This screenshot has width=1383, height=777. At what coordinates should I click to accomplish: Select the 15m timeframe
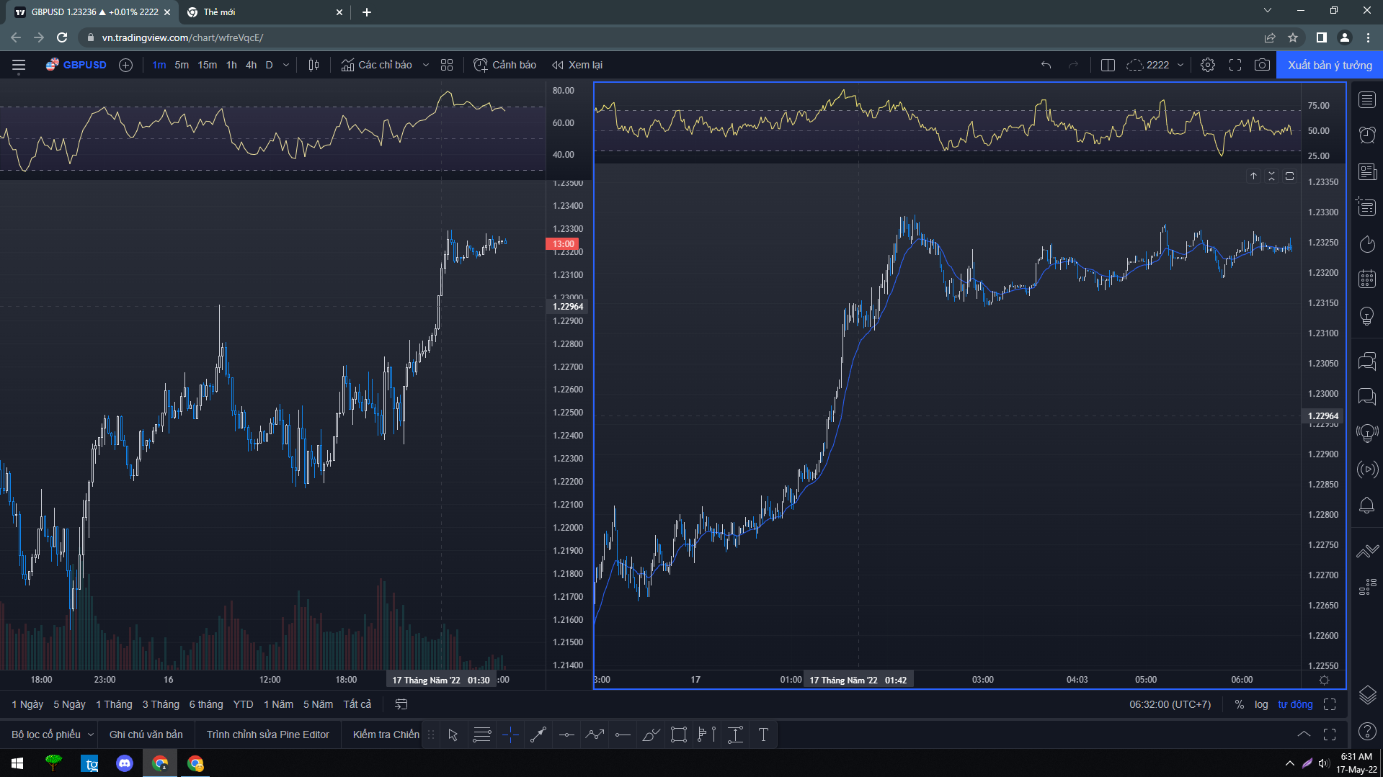pyautogui.click(x=208, y=65)
